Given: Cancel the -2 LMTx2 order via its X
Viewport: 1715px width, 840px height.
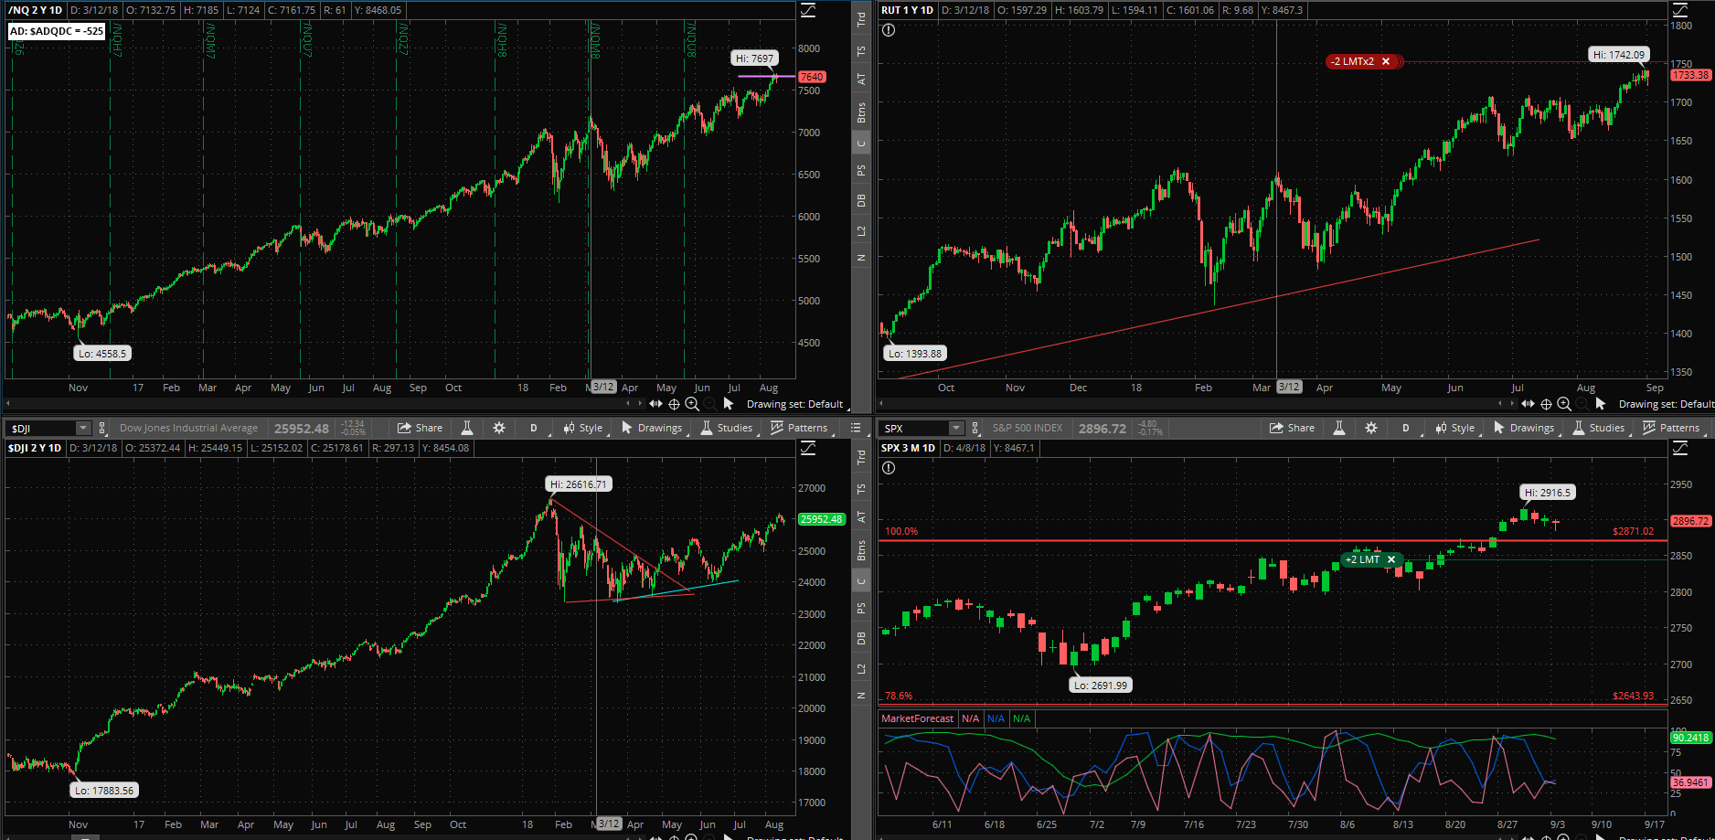Looking at the screenshot, I should (1386, 61).
